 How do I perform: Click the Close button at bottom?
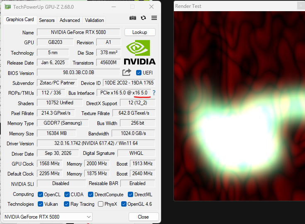(x=144, y=217)
